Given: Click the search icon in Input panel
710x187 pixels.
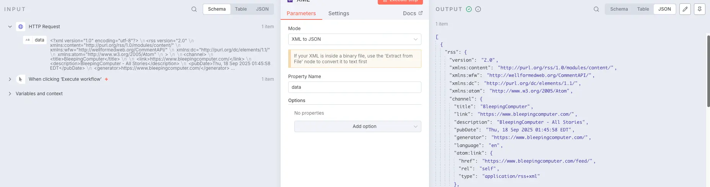Looking at the screenshot, I should pyautogui.click(x=194, y=9).
